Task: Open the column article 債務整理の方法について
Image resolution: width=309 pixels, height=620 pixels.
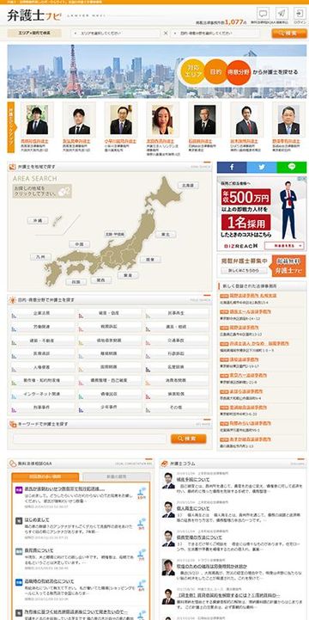Action: 199,537
